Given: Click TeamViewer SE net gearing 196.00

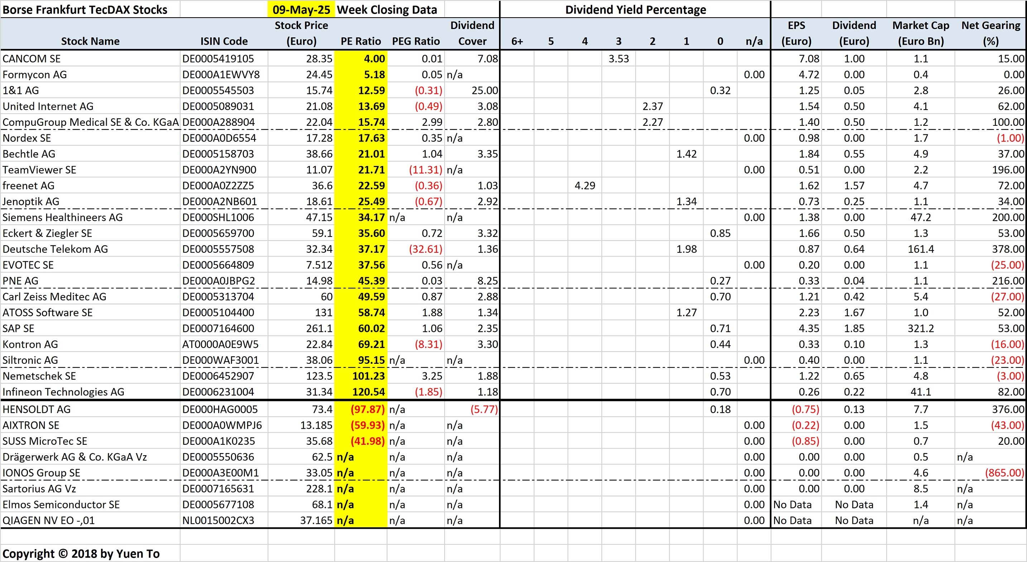Looking at the screenshot, I should 990,170.
